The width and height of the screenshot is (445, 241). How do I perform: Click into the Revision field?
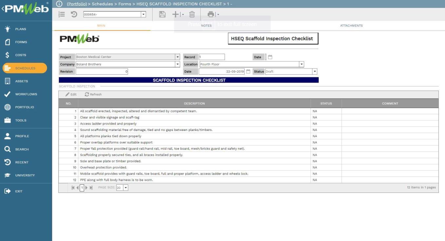(102, 71)
